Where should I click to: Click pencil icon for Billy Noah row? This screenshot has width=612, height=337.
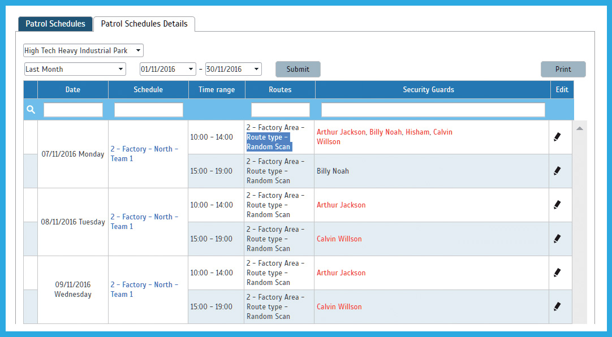[x=557, y=171]
